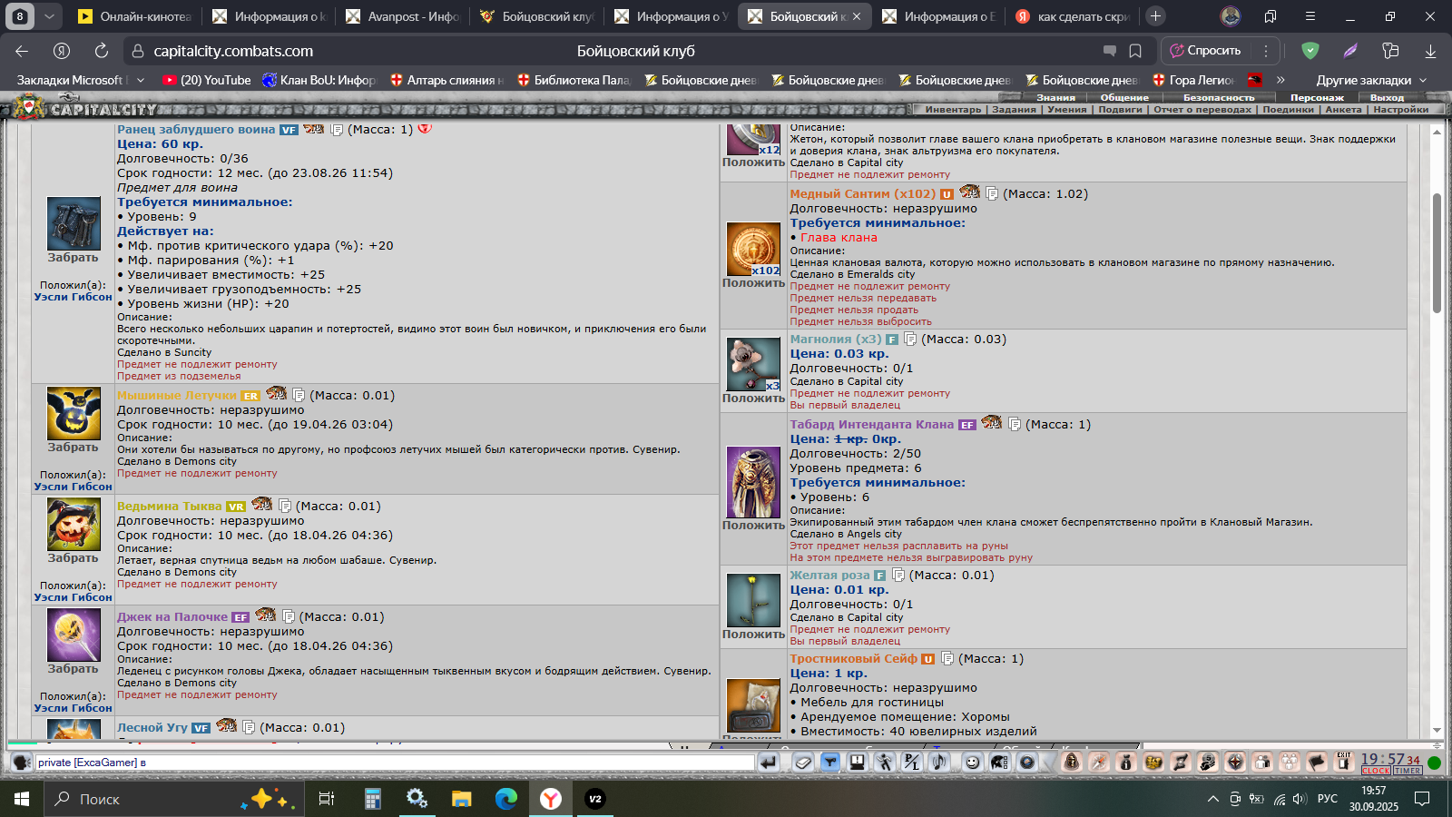Open the Настройки menu item
The width and height of the screenshot is (1452, 817).
tap(1400, 110)
